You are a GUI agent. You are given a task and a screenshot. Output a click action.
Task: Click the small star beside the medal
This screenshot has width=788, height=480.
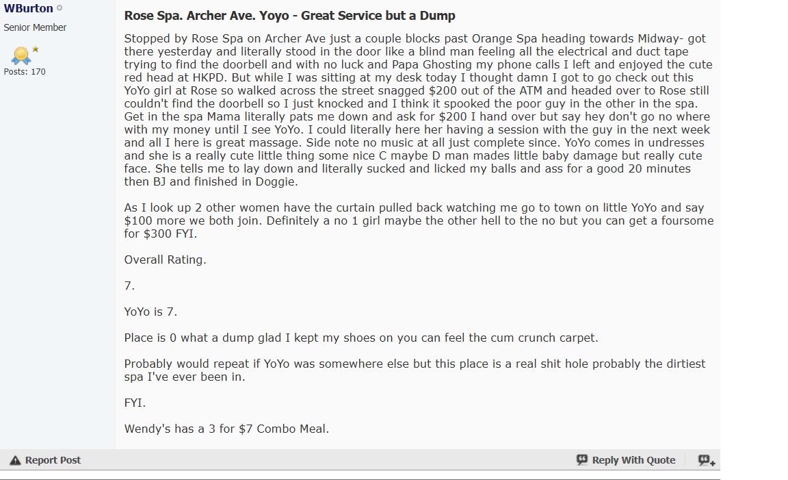[x=35, y=49]
